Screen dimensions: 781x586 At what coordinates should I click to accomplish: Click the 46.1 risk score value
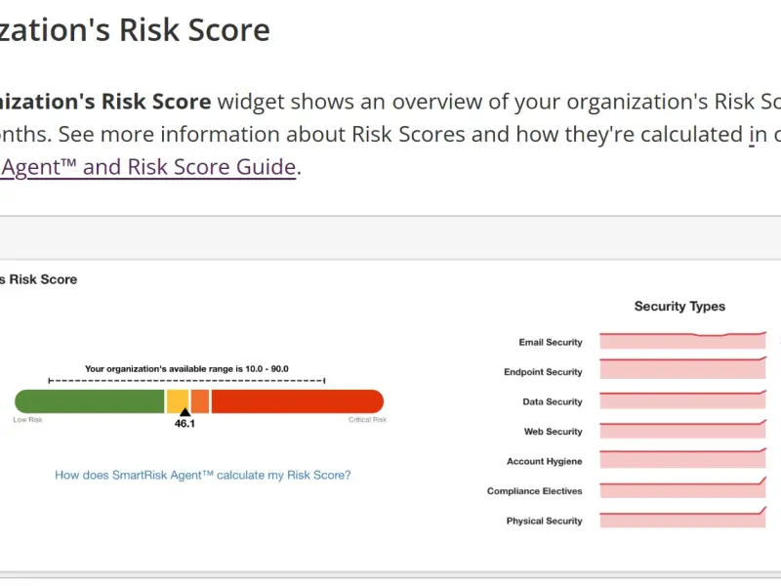tap(185, 425)
